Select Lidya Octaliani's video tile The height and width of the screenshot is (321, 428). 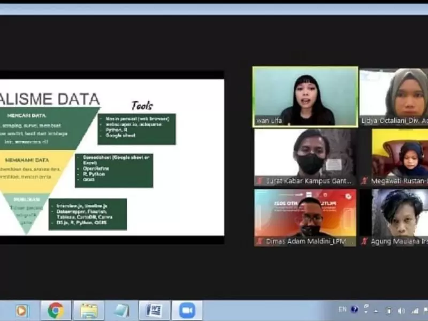pos(394,97)
